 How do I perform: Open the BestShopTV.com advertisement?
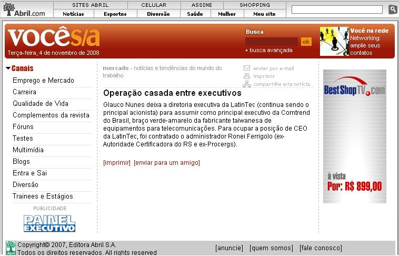(354, 136)
